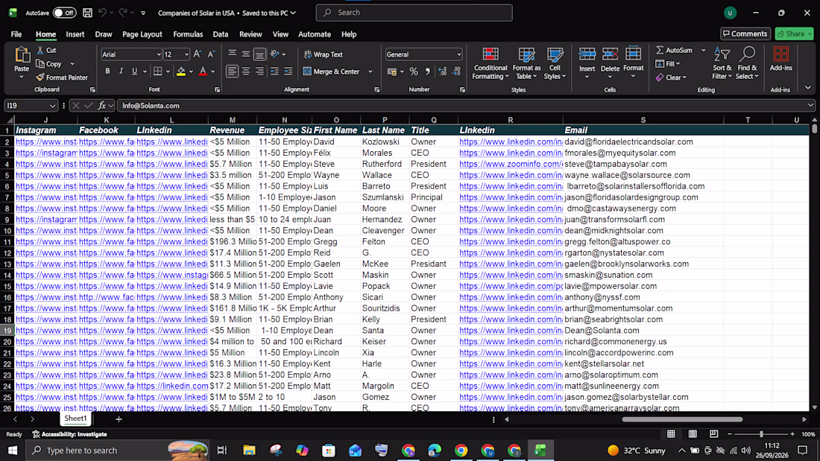Image resolution: width=820 pixels, height=461 pixels.
Task: Open Format as Table gallery
Action: pyautogui.click(x=526, y=64)
